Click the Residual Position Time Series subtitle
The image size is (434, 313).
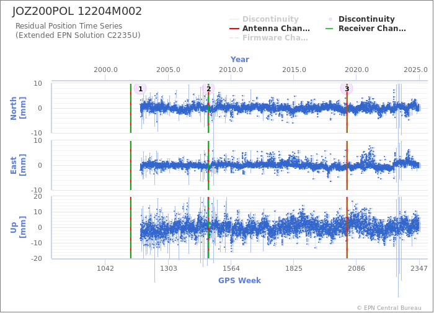69,26
